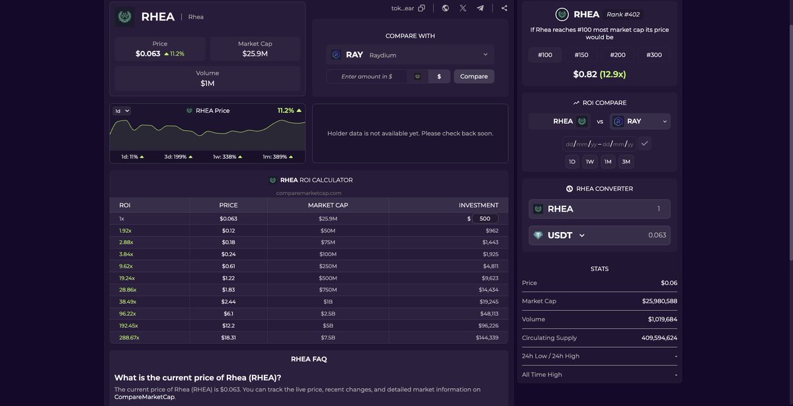Click the 9.62x ROI row
Image resolution: width=793 pixels, height=406 pixels.
[x=309, y=266]
